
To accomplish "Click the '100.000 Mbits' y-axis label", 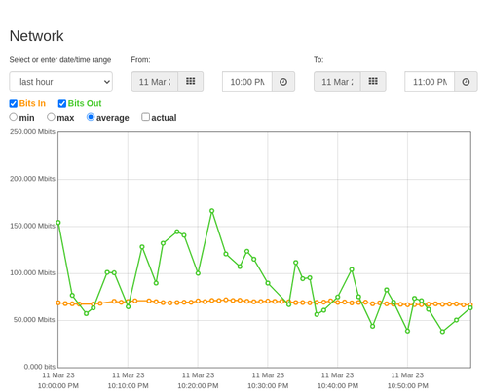I will [32, 273].
